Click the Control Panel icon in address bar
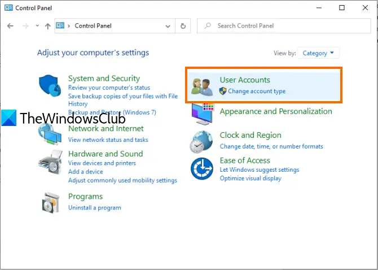Screen dimensions: 378x270 click(60, 25)
